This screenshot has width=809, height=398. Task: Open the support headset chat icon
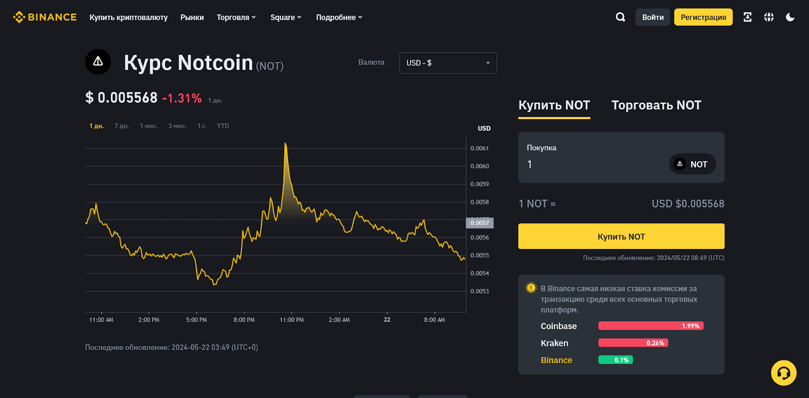coord(784,373)
